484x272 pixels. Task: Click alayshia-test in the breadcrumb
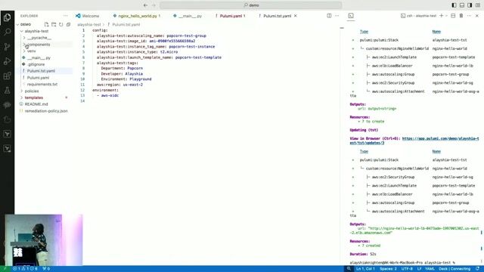89,24
